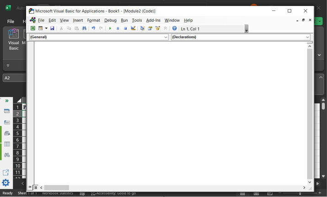The width and height of the screenshot is (327, 197).
Task: Open the View menu
Action: [x=64, y=21]
